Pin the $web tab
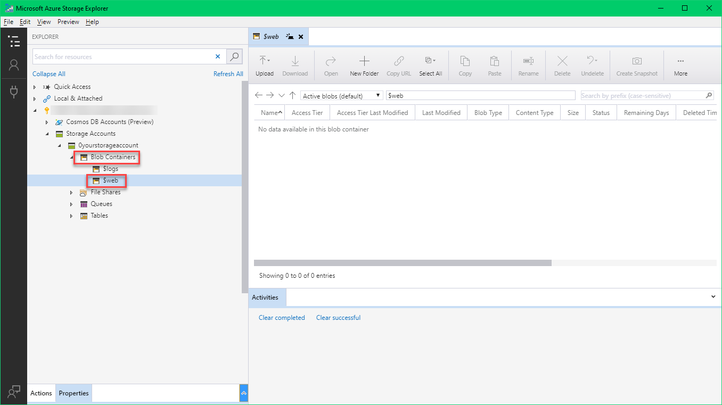The image size is (722, 405). click(290, 37)
